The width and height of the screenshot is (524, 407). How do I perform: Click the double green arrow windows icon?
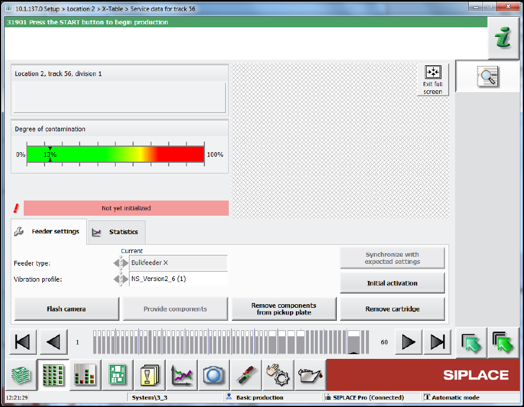(503, 342)
